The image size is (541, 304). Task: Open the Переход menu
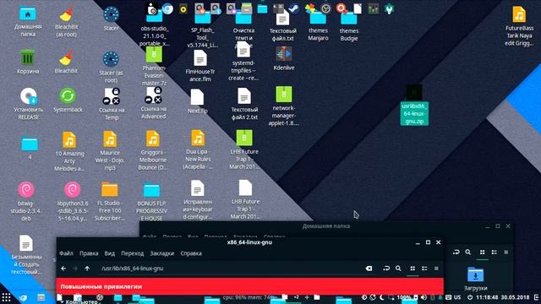coord(132,253)
